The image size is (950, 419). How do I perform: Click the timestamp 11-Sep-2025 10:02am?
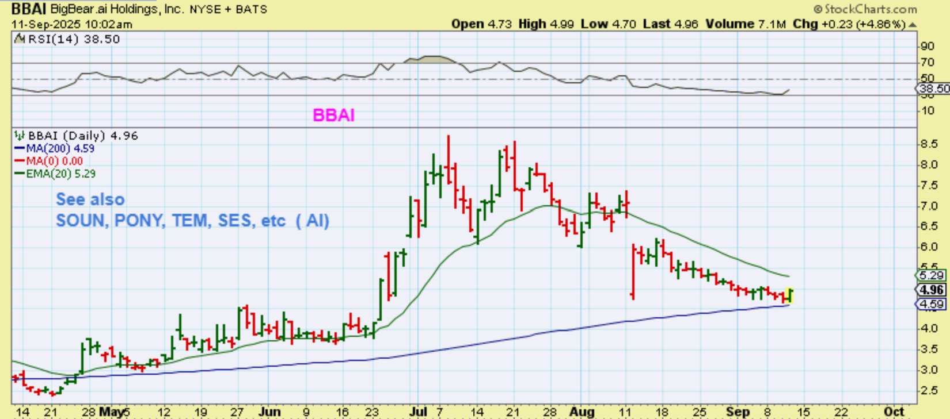point(72,24)
